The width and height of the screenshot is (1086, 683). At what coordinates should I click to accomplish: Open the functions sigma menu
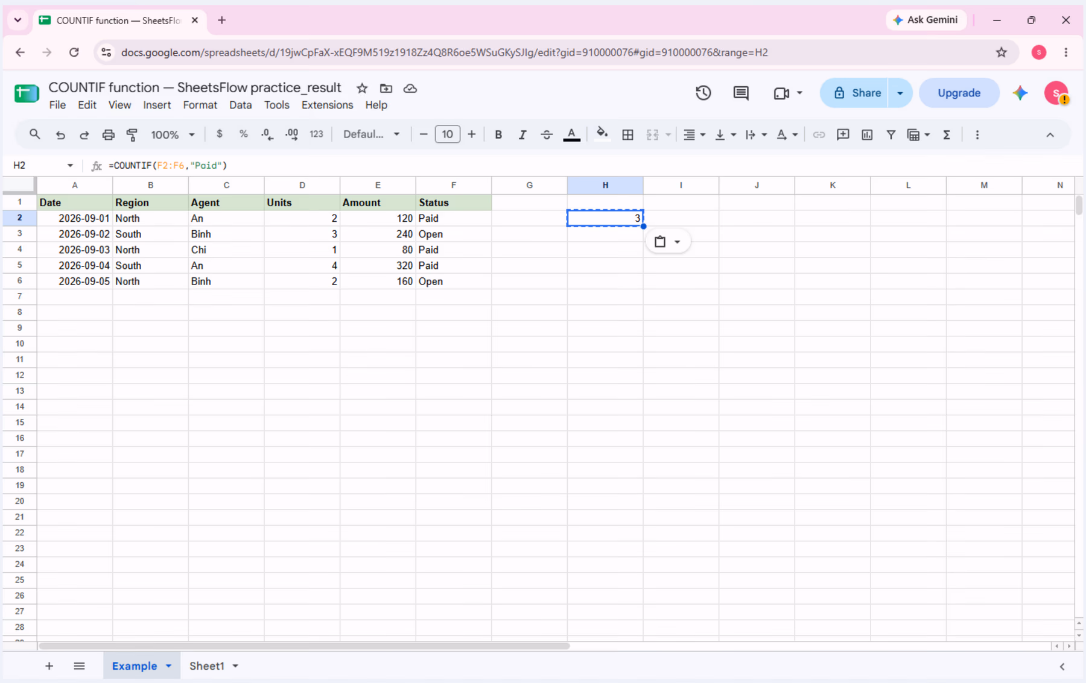[947, 134]
